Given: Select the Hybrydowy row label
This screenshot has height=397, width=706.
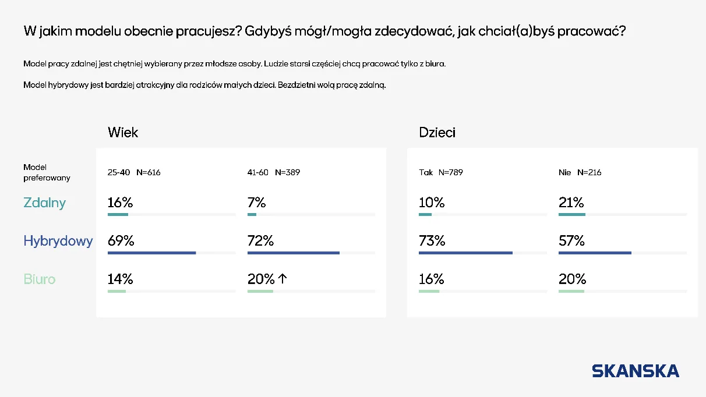Looking at the screenshot, I should pyautogui.click(x=58, y=241).
